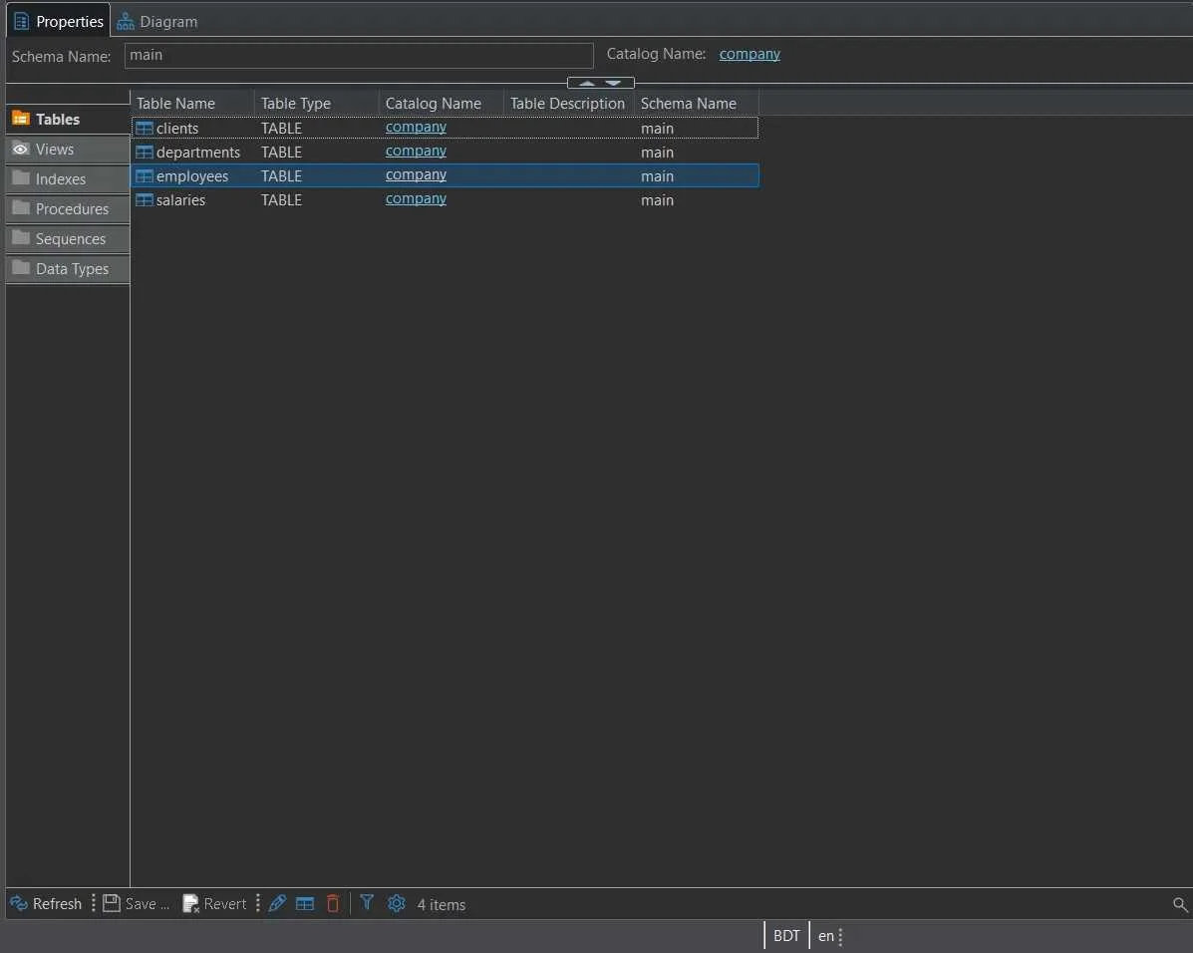
Task: Click the table icon beside departments
Action: (144, 153)
